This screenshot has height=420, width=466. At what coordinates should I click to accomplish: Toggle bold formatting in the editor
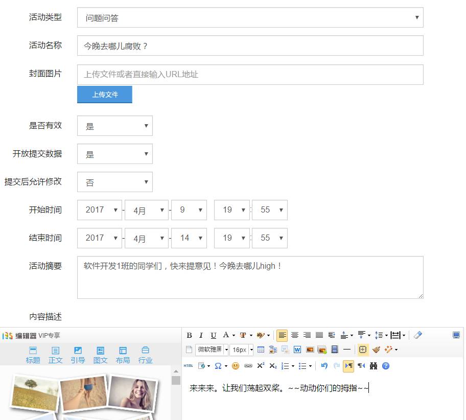[189, 336]
